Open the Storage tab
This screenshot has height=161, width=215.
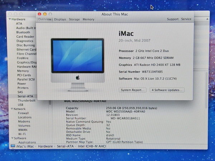[x=74, y=19]
